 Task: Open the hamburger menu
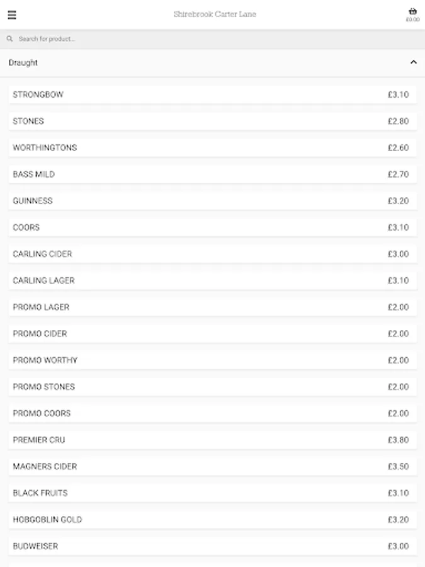point(12,15)
